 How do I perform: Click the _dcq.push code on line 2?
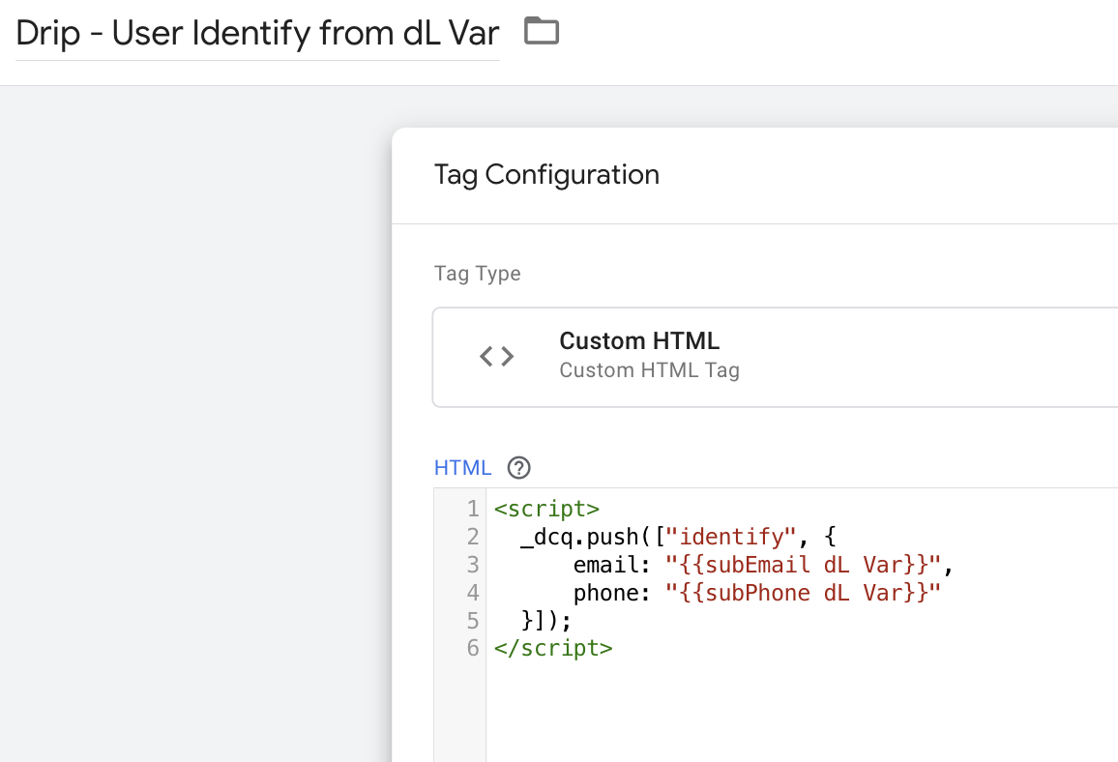585,537
